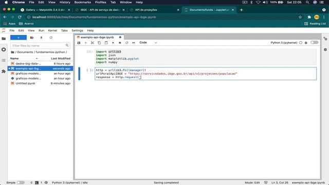Copy selected cells in notebook toolbar
The height and width of the screenshot is (185, 329).
99,43
